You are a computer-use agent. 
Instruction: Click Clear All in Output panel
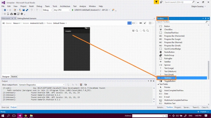click(81, 85)
